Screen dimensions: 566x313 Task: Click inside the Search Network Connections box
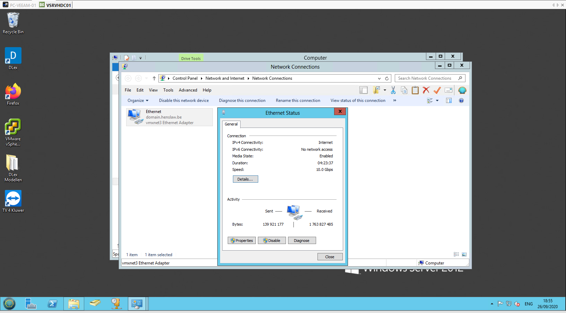[x=426, y=78]
